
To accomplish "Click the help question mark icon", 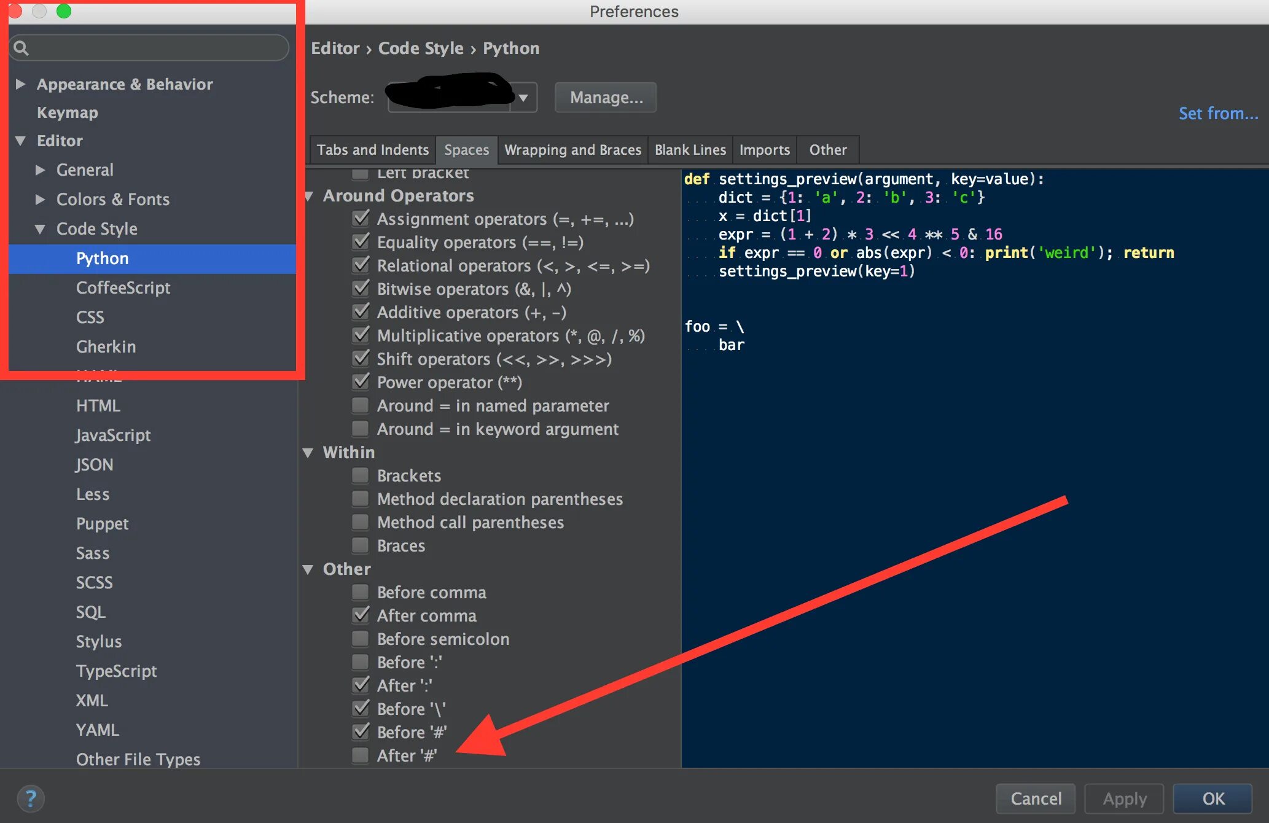I will tap(30, 798).
